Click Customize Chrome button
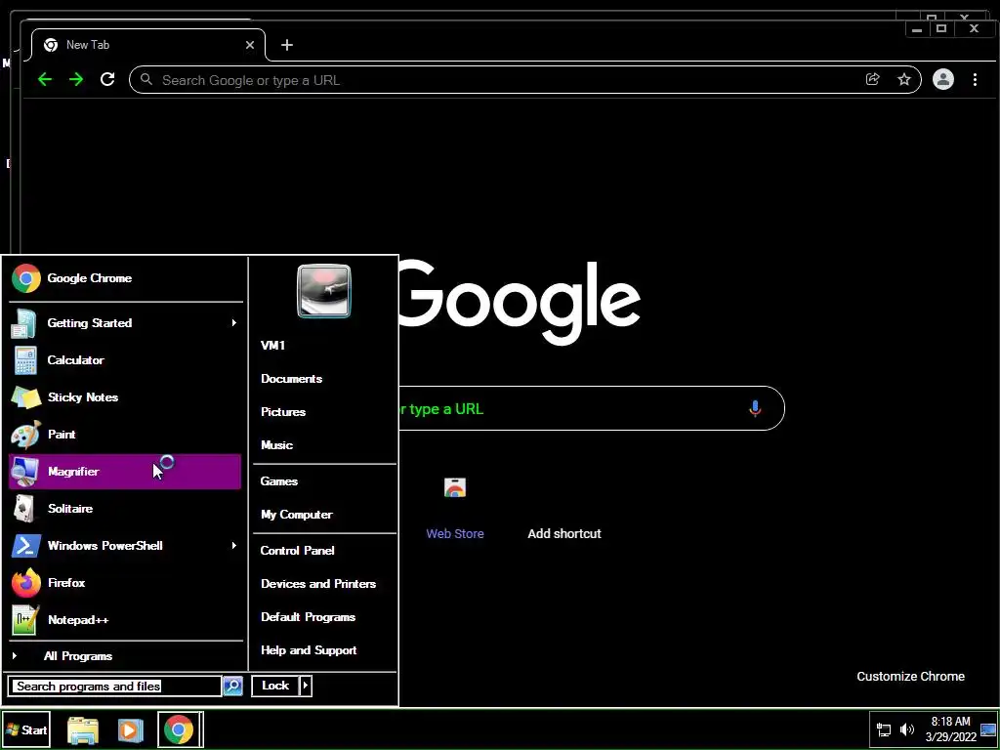The height and width of the screenshot is (750, 1000). [x=910, y=677]
